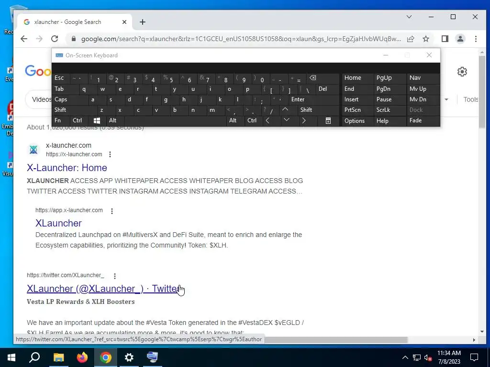The height and width of the screenshot is (367, 490).
Task: Click Chrome's back arrow
Action: coord(24,39)
